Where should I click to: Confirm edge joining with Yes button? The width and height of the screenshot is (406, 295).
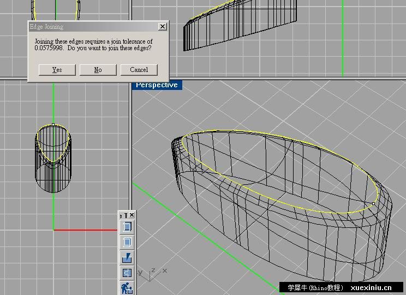pos(57,70)
